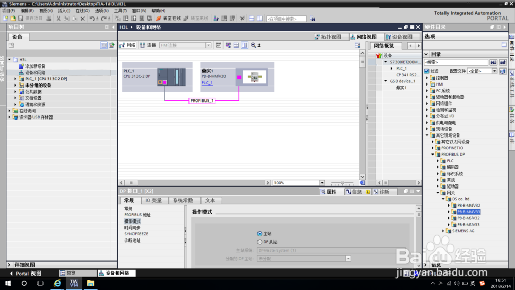Click the cut scissors icon

coord(59,19)
